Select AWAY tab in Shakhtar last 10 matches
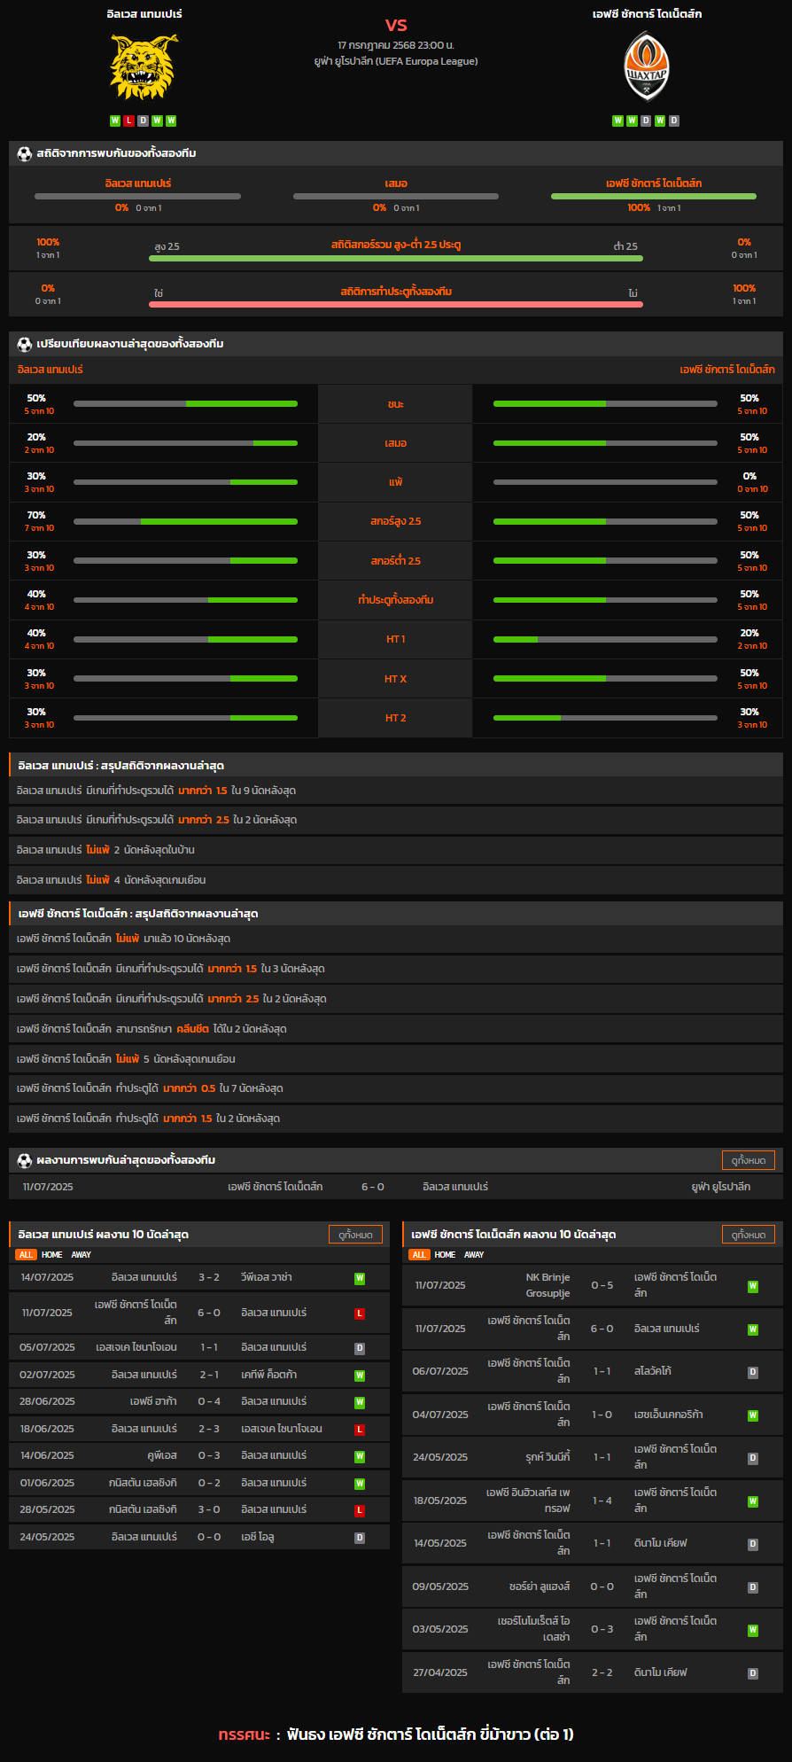Screen dimensions: 792x1762 [475, 1255]
